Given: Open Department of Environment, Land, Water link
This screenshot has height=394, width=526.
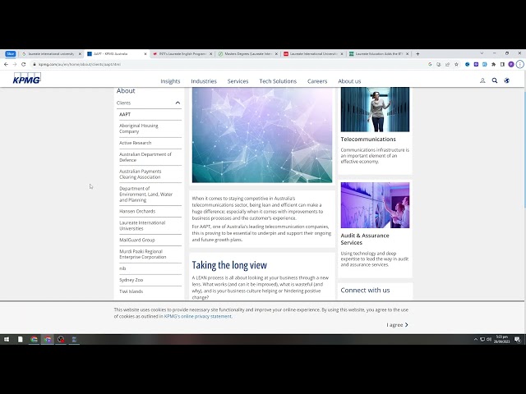Looking at the screenshot, I should 145,194.
